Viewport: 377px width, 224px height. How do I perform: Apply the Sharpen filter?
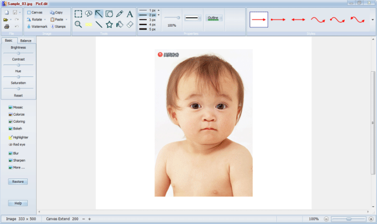click(17, 160)
